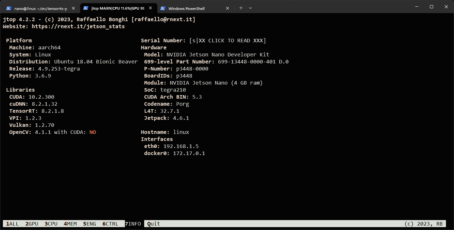Select the 6CTRL page in jtop
Screen dimensions: 454x230
[x=110, y=224]
